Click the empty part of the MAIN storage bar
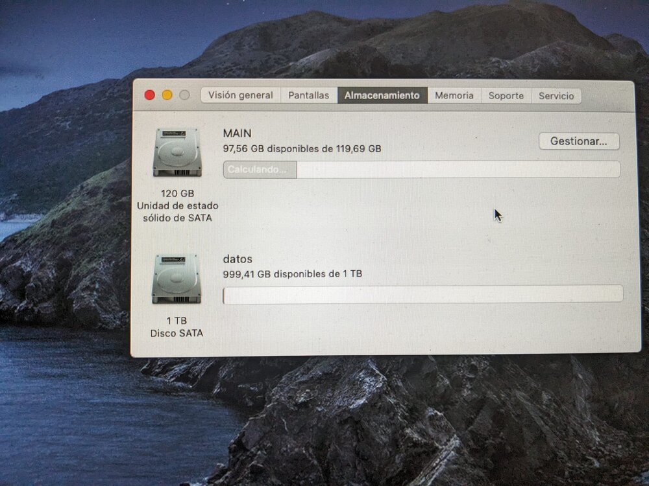The image size is (649, 486). 458,169
